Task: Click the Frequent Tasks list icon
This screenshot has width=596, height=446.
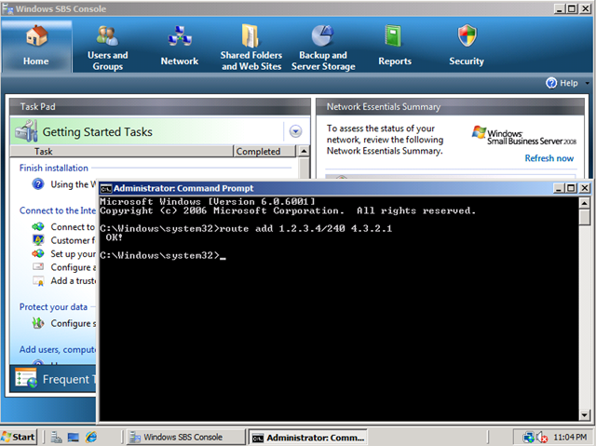Action: (26, 378)
